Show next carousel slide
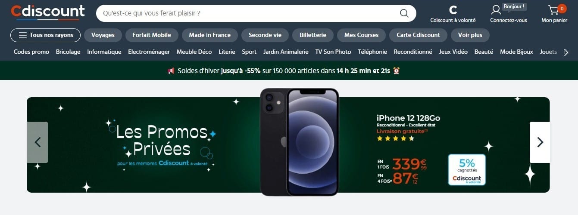This screenshot has height=215, width=578. pos(540,142)
